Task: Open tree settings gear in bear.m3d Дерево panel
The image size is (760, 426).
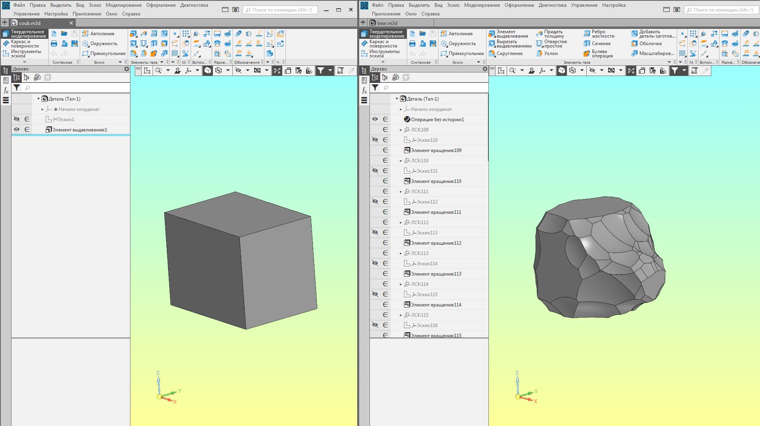Action: pyautogui.click(x=485, y=69)
